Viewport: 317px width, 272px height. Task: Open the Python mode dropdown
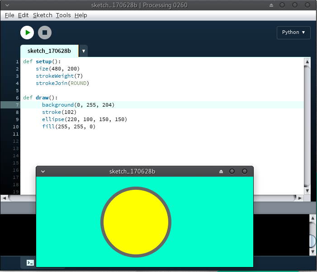click(x=293, y=33)
